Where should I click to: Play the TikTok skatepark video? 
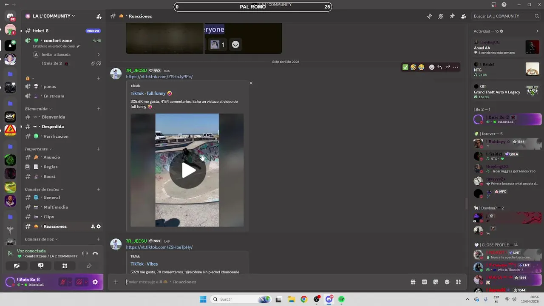(187, 170)
